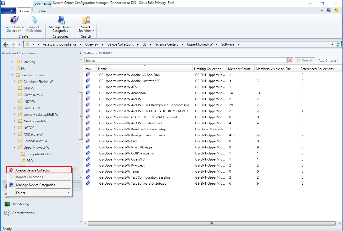Click UpperMidwest-W in breadcrumb path

point(200,44)
